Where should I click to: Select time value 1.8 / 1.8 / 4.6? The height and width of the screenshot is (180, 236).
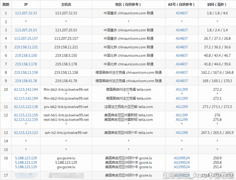tap(217, 13)
